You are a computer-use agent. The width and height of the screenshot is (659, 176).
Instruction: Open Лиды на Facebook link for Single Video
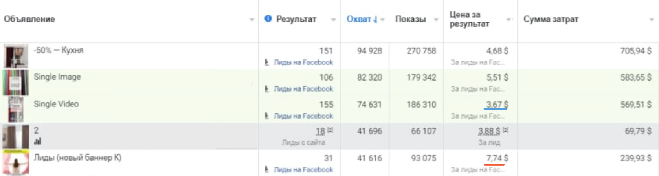point(303,116)
